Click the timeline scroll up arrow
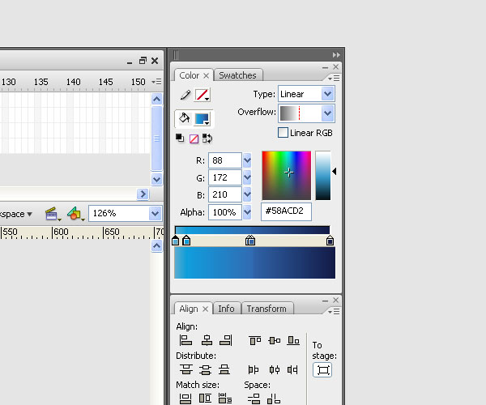Viewport: 486px width, 405px height. point(157,99)
